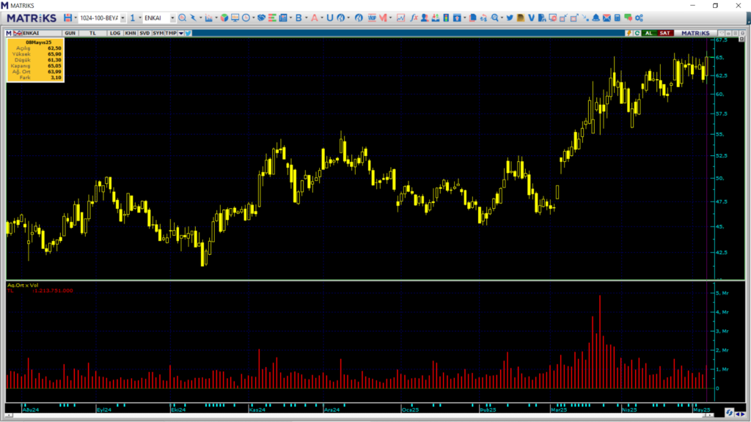Expand the arrow dropdown after TMP
The width and height of the screenshot is (751, 422).
tap(181, 33)
